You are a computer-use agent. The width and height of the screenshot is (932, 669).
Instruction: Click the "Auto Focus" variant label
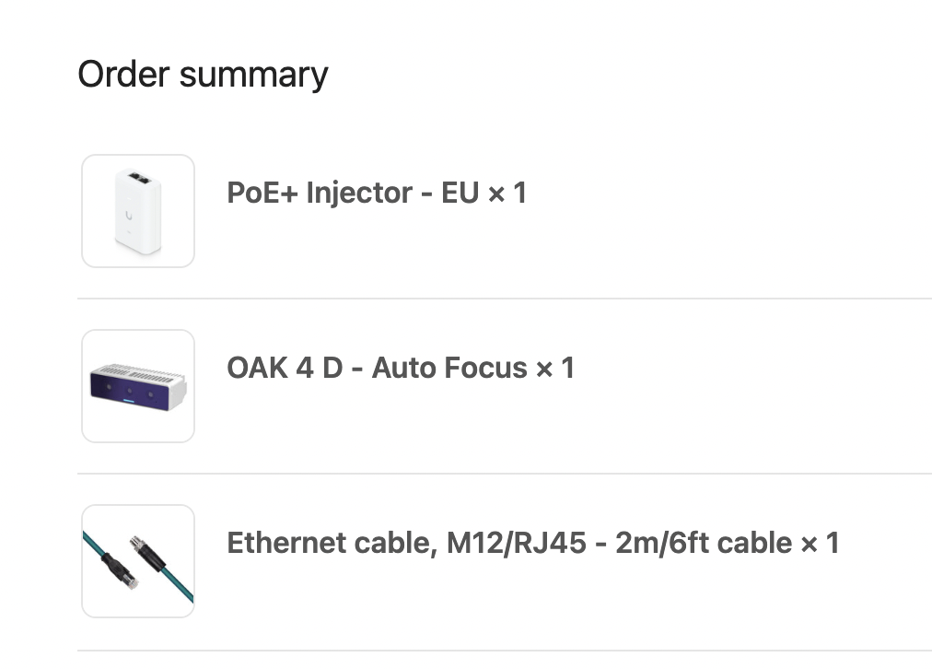449,368
